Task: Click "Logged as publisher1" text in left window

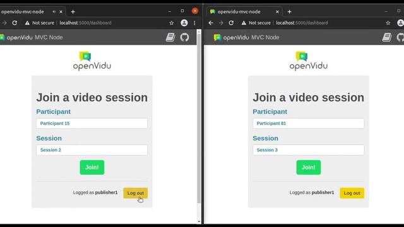Action: point(95,192)
